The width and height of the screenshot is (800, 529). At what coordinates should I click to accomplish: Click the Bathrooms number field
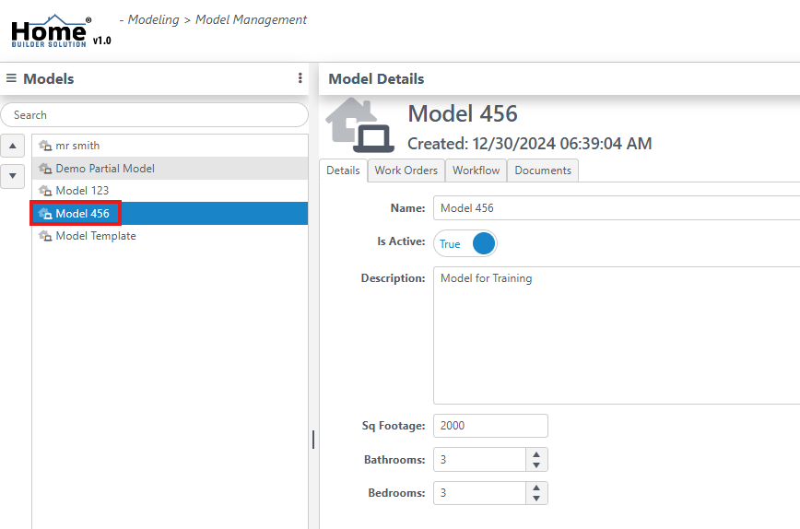479,460
